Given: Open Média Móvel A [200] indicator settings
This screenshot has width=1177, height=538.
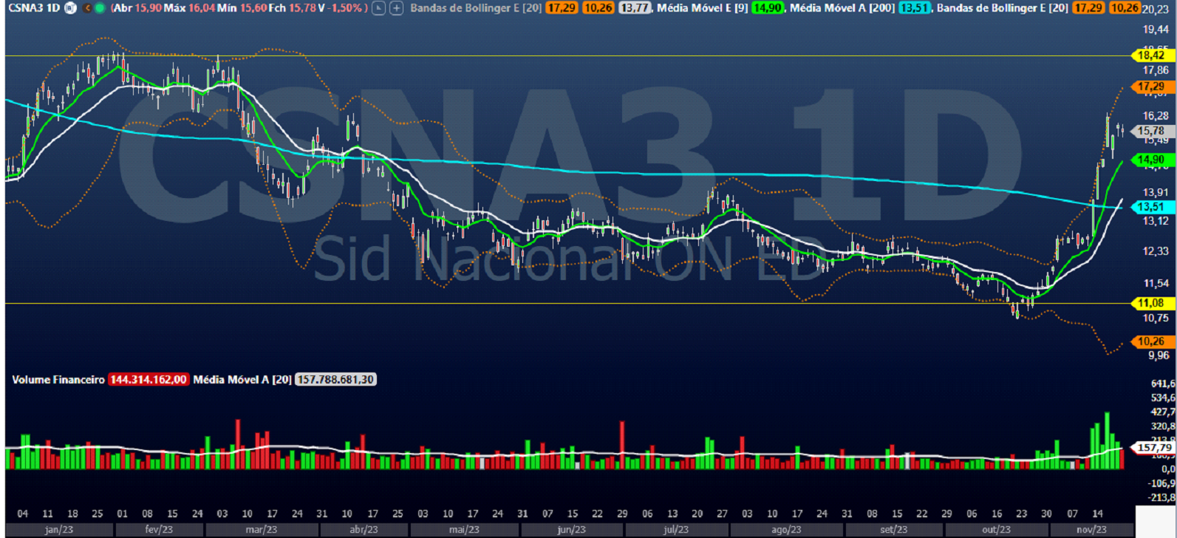Looking at the screenshot, I should pos(842,8).
